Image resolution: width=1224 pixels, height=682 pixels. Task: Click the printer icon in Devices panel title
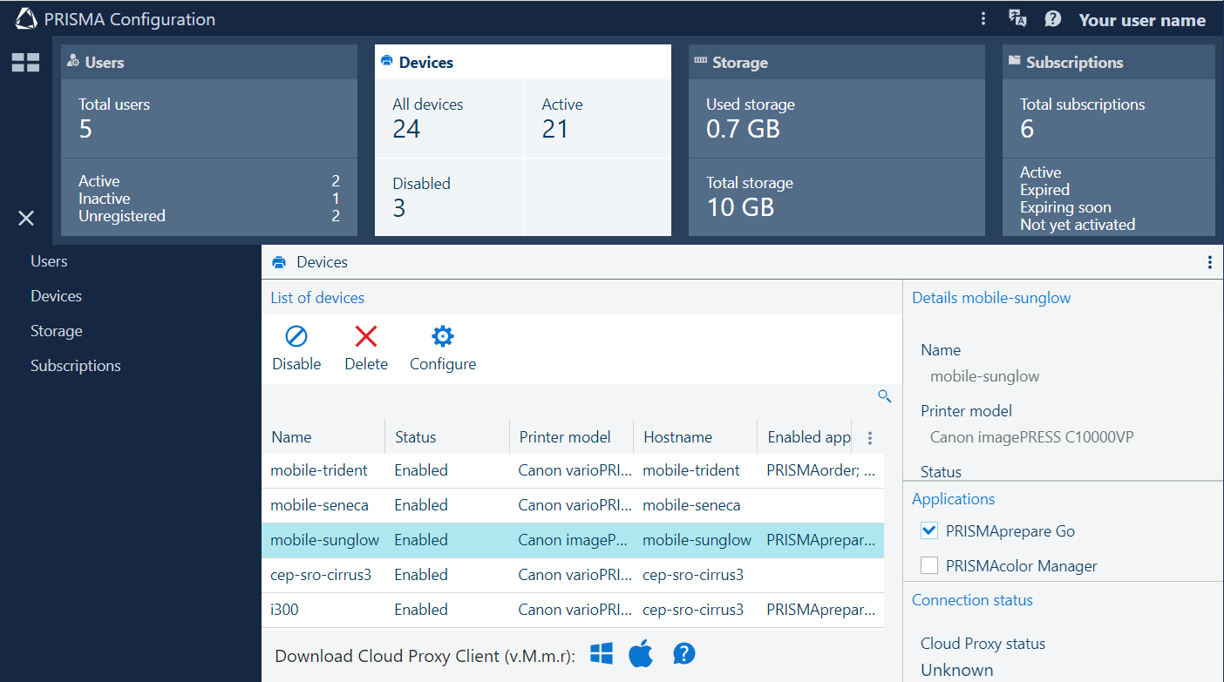click(279, 262)
